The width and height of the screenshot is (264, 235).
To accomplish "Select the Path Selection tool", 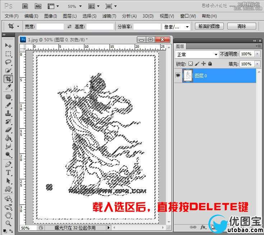I will click(8, 181).
